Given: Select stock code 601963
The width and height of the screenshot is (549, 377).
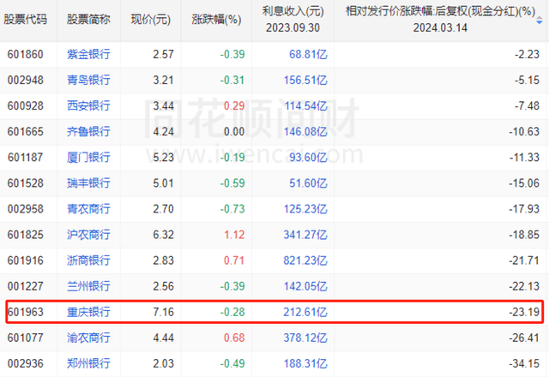Looking at the screenshot, I should (25, 312).
